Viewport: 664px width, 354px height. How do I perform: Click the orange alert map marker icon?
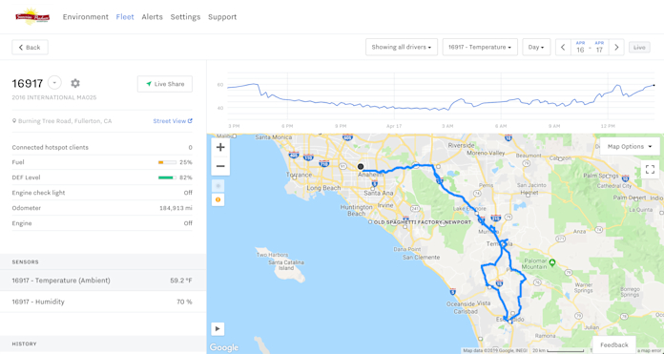218,199
